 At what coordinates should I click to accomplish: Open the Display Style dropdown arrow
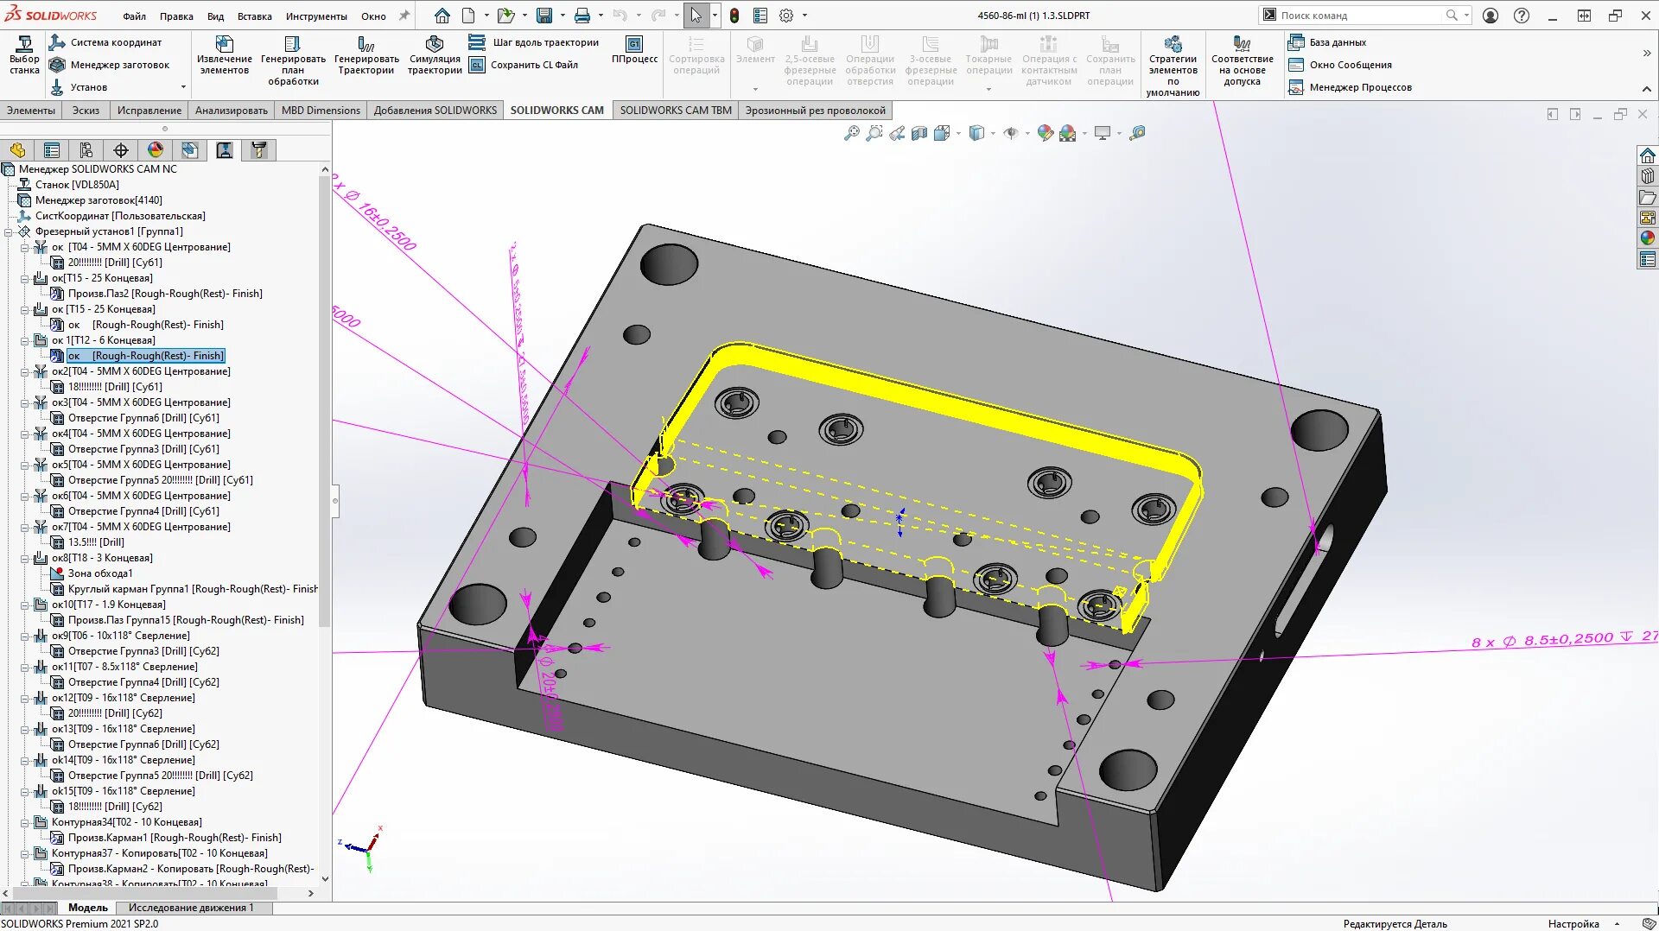pos(993,134)
